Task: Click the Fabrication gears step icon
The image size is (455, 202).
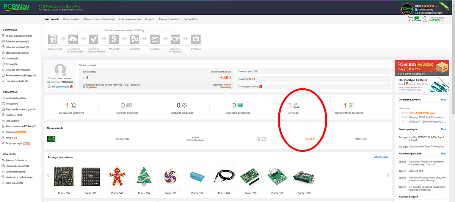Action: click(x=135, y=39)
